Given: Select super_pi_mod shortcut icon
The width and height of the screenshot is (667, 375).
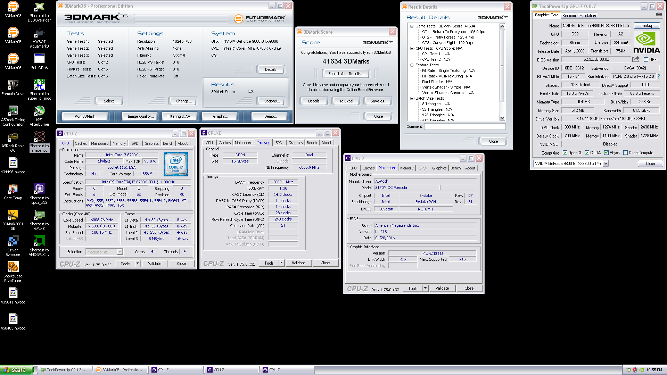Looking at the screenshot, I should (39, 90).
